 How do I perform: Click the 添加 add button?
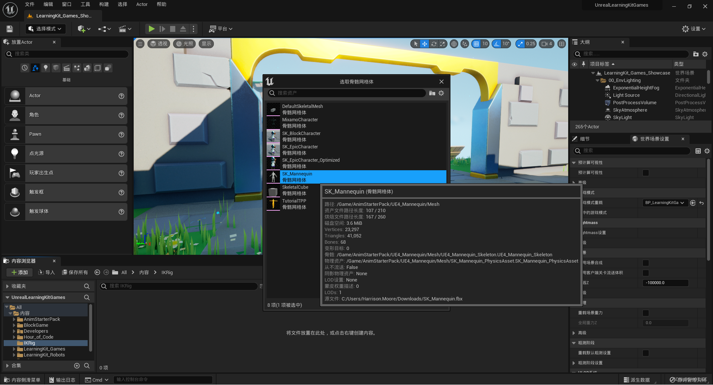(20, 273)
